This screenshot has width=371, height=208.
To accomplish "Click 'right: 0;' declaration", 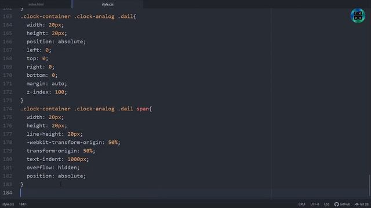I will click(x=40, y=67).
